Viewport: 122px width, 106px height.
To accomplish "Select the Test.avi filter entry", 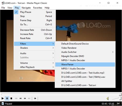I will pyautogui.click(x=85, y=85).
